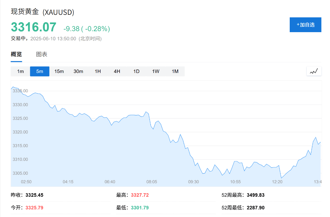The width and height of the screenshot is (330, 217).
Task: Select the 1D interval
Action: pyautogui.click(x=136, y=71)
